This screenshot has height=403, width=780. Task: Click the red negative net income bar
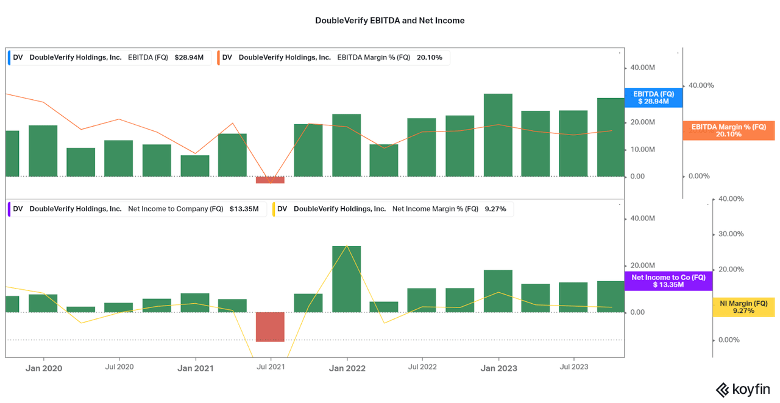pos(270,327)
